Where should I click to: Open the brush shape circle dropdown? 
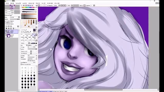31,51
